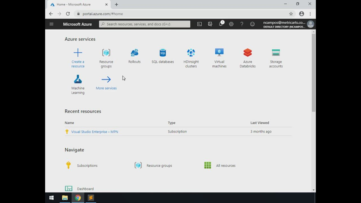Open Resource groups under Azure services
The width and height of the screenshot is (361, 203).
click(x=106, y=58)
